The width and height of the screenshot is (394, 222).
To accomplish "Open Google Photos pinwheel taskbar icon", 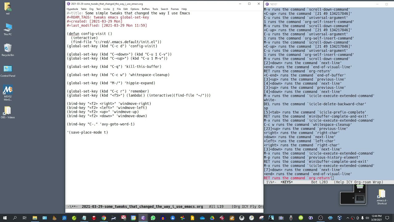I will click(x=183, y=218).
